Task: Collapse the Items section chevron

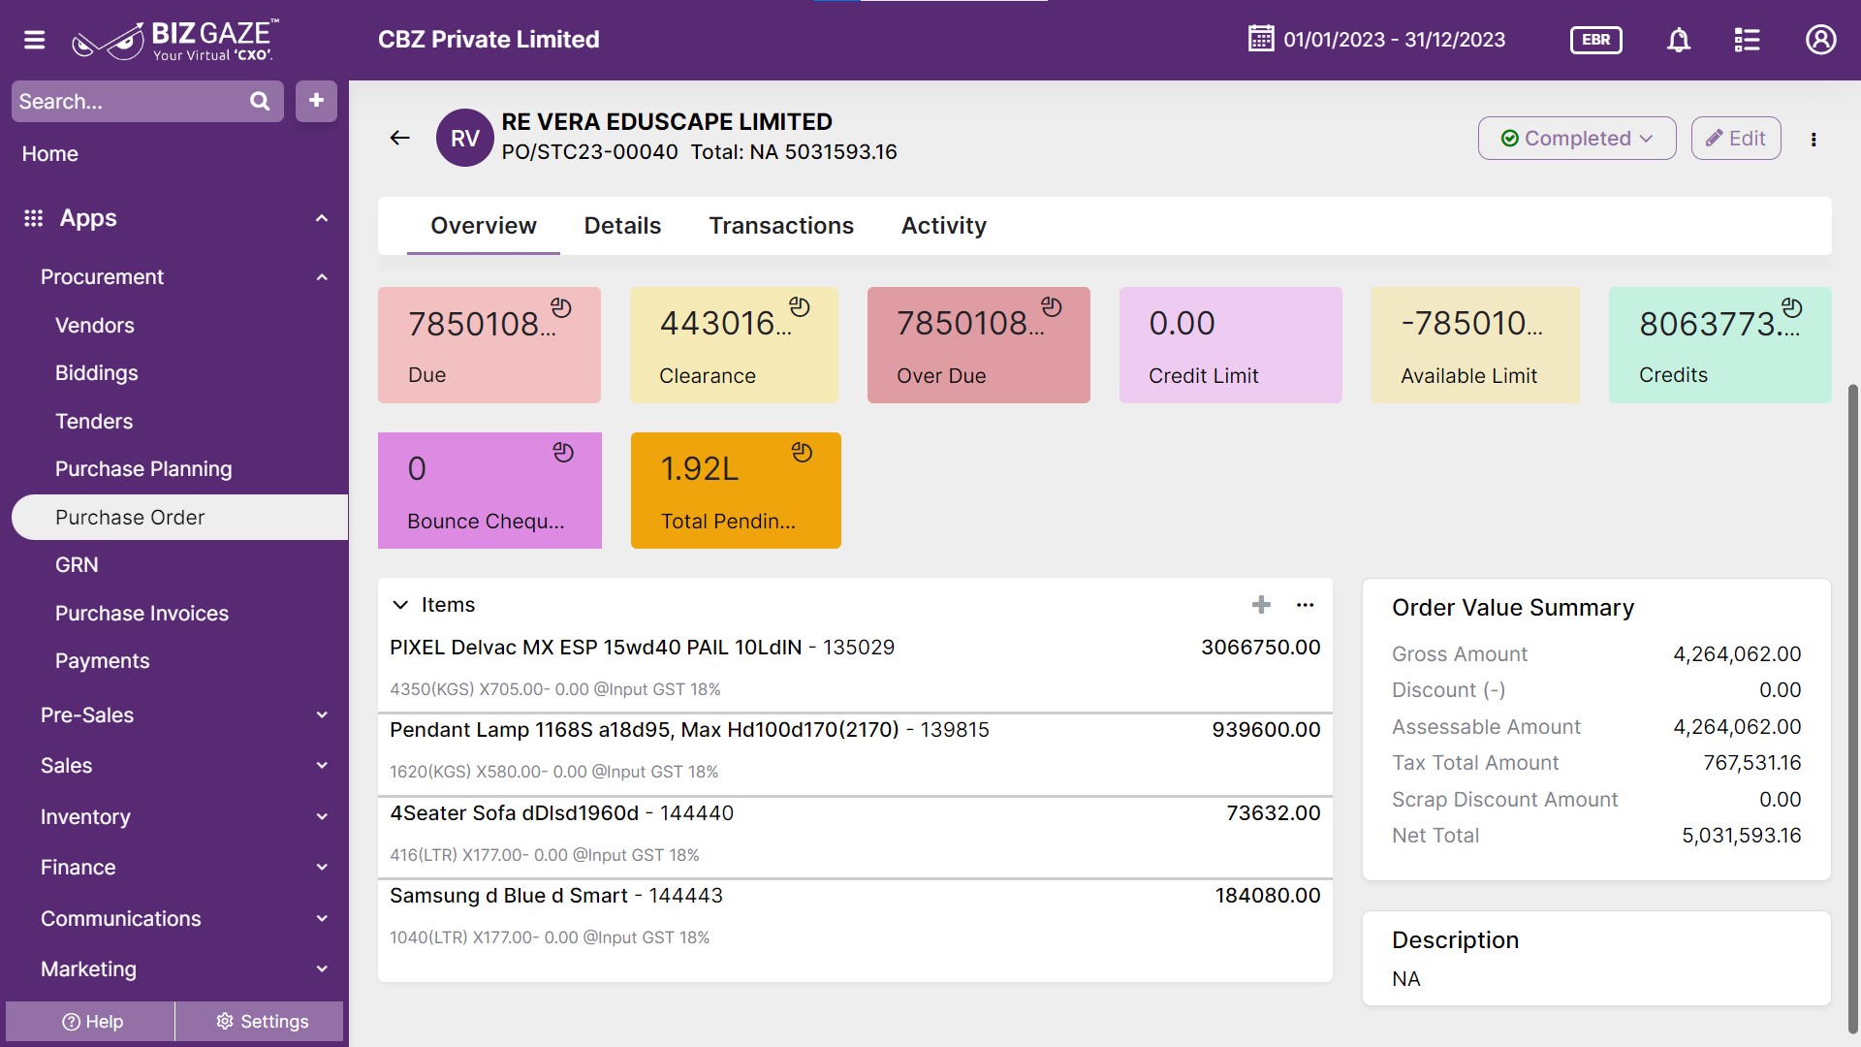Action: click(x=400, y=605)
